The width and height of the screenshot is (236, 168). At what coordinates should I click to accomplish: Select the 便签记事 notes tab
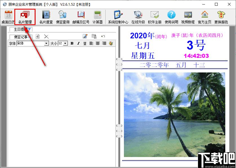click(21, 37)
